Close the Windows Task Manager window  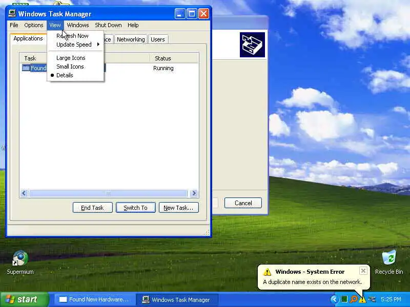(x=203, y=14)
